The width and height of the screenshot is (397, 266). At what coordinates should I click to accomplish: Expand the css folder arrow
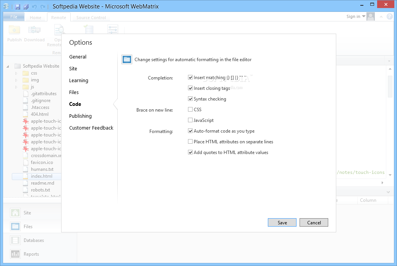click(16, 73)
